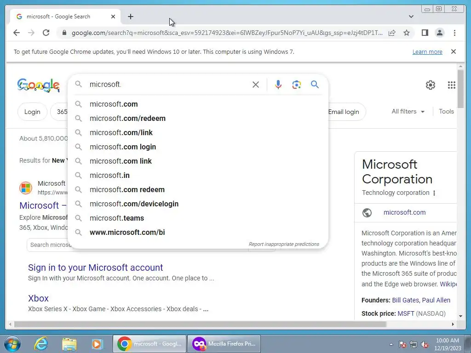The width and height of the screenshot is (471, 353).
Task: Open Sign in to your Microsoft account result
Action: click(96, 268)
